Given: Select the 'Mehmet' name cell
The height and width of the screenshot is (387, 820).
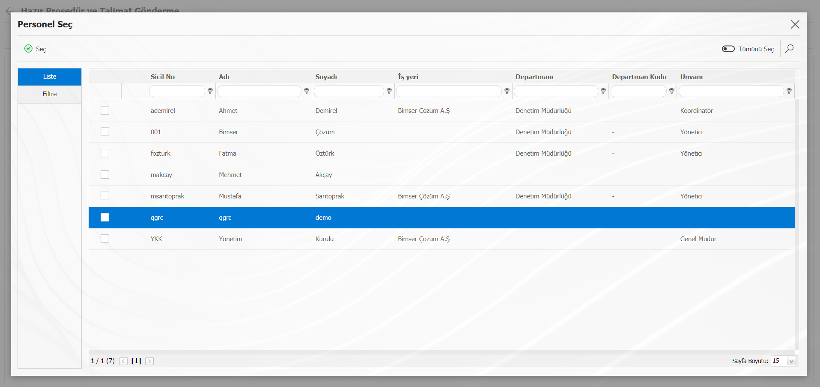Looking at the screenshot, I should click(x=230, y=175).
